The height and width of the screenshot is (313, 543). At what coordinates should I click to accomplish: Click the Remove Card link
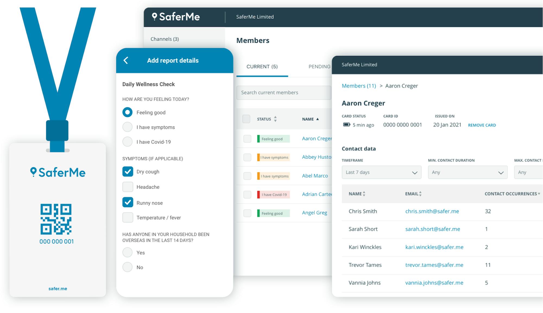[482, 125]
